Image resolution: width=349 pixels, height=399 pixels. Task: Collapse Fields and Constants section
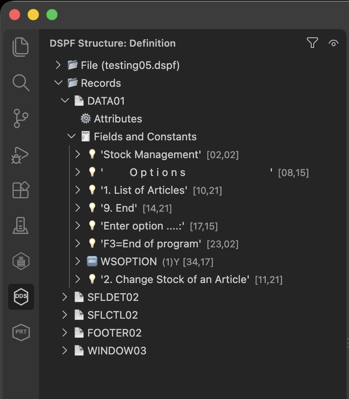(71, 136)
